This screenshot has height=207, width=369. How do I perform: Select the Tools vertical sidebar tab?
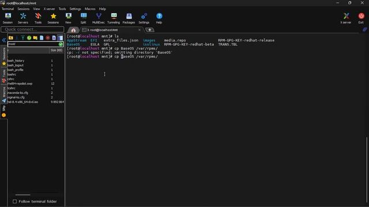tap(4, 76)
